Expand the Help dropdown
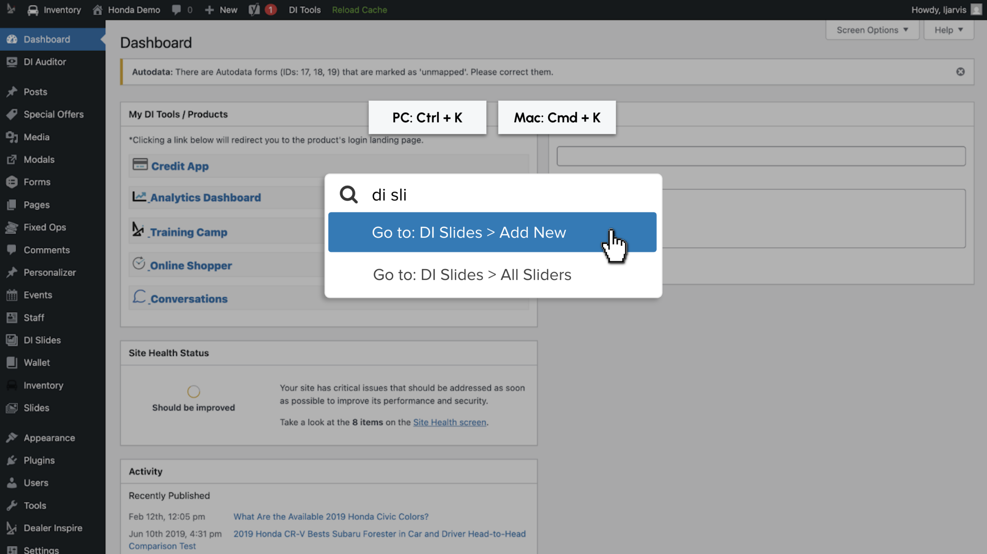 tap(949, 30)
